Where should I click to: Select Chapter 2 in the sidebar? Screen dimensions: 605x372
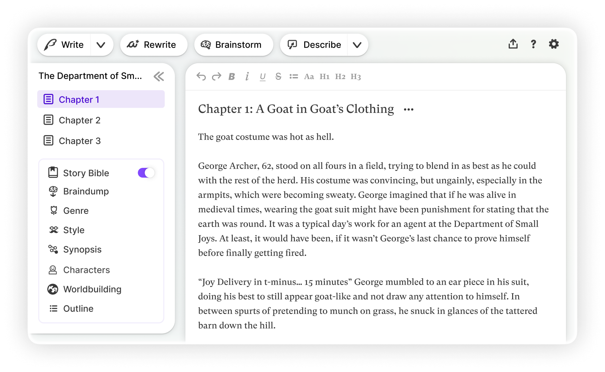(x=79, y=120)
